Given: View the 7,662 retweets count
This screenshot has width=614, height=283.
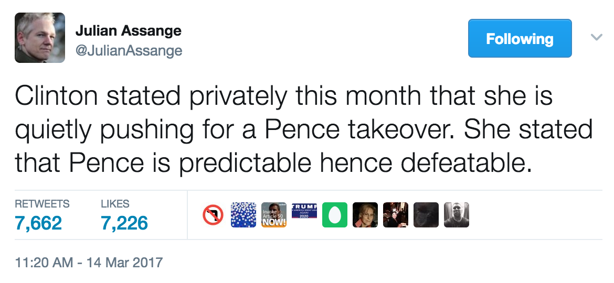Looking at the screenshot, I should [38, 223].
